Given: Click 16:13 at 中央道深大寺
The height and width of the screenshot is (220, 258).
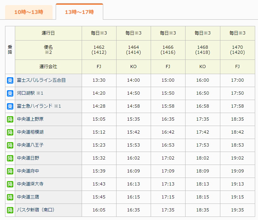Looking at the screenshot, I should (134, 184).
